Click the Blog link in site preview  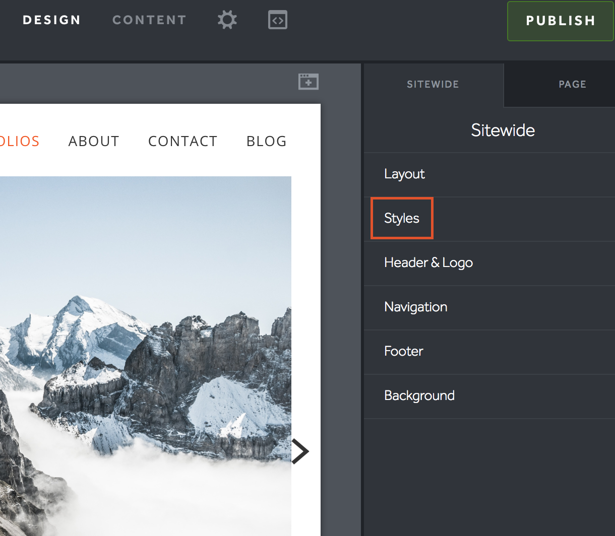point(266,142)
